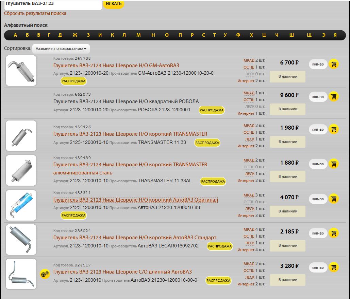Click ОСТШ stock link for РОБОЛА product

(249, 100)
